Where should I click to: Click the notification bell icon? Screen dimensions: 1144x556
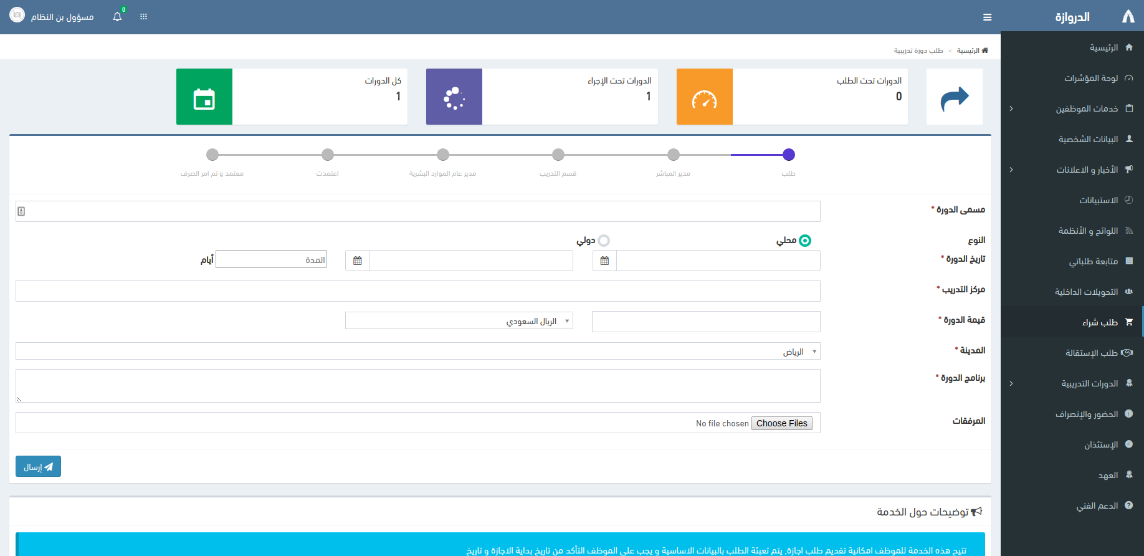point(117,17)
